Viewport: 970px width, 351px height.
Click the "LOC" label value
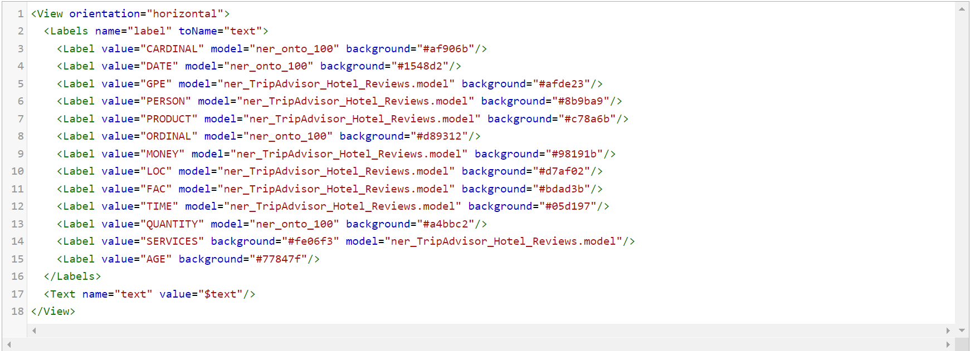[156, 171]
